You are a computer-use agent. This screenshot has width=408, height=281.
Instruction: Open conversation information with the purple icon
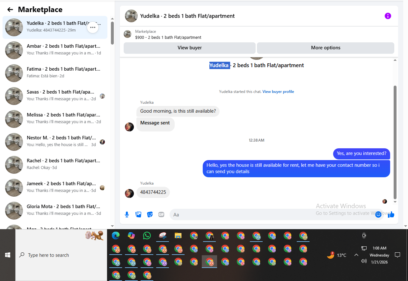(x=388, y=16)
